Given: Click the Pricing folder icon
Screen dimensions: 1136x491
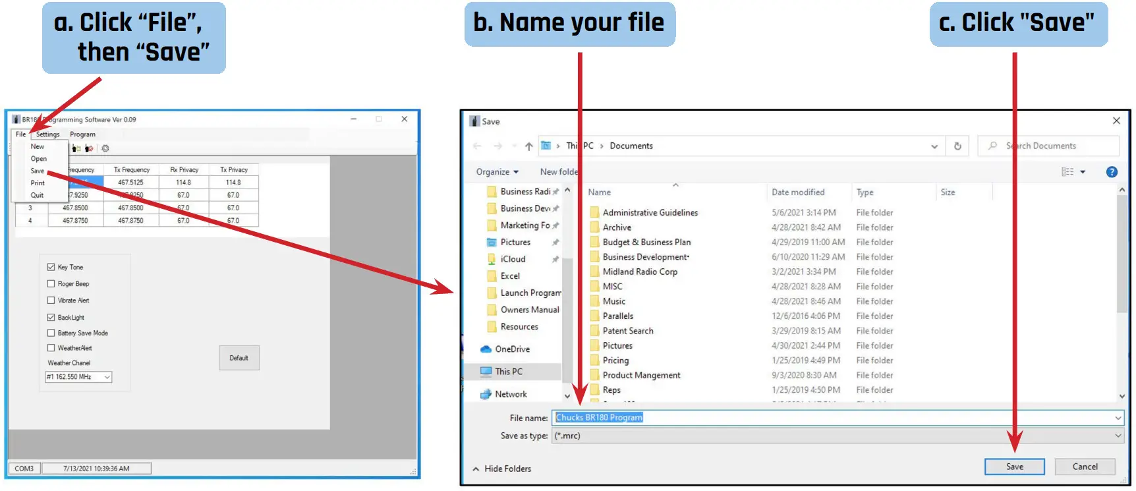Looking at the screenshot, I should 594,361.
